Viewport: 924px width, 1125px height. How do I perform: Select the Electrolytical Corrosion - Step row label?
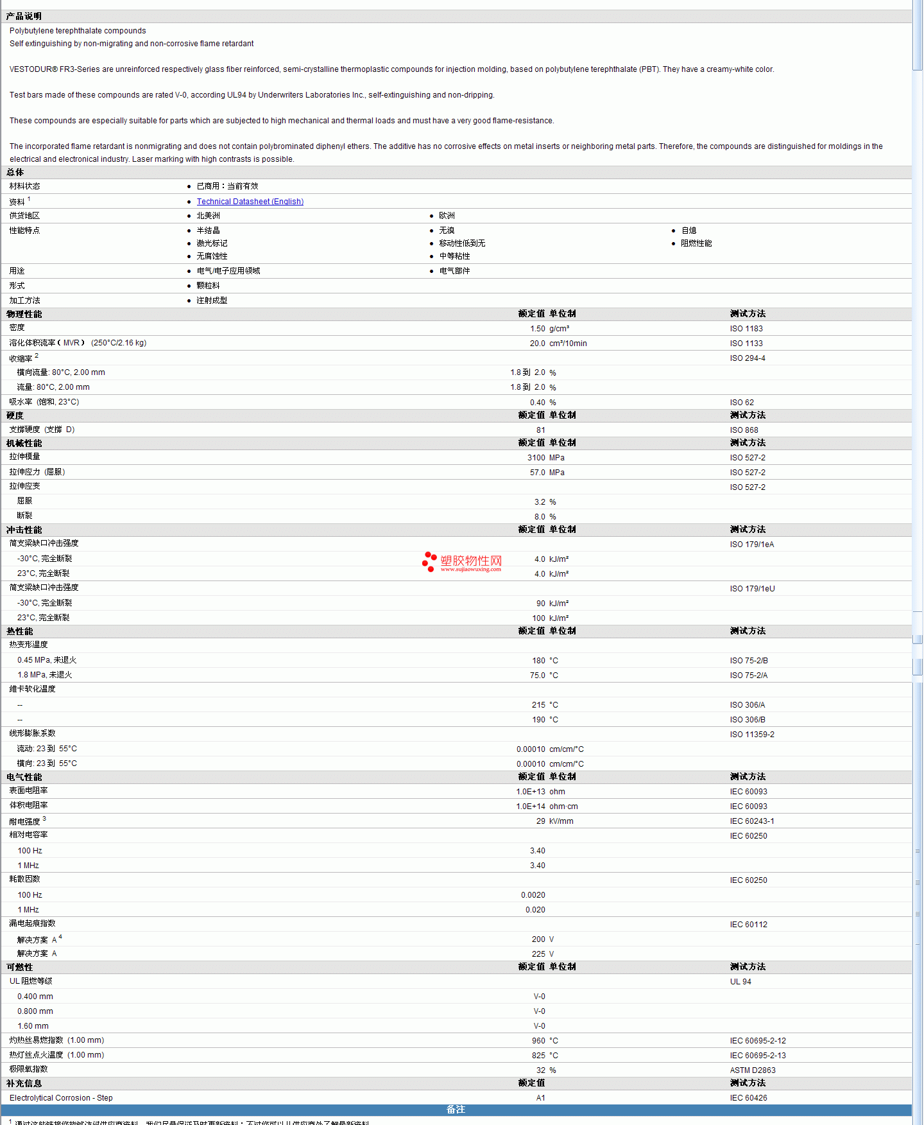coord(61,1098)
